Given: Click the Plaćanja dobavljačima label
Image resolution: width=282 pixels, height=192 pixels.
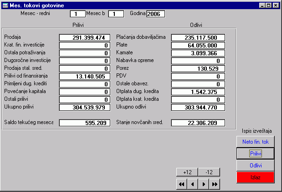Looking at the screenshot, I should click(141, 37).
